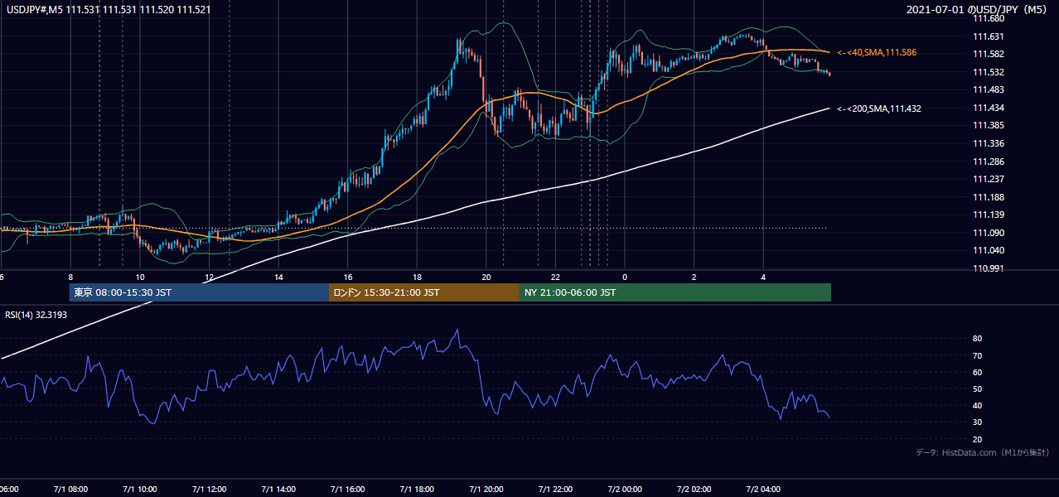Click the 7/1 16:00 time axis label
Image resolution: width=1059 pixels, height=497 pixels.
tap(347, 490)
